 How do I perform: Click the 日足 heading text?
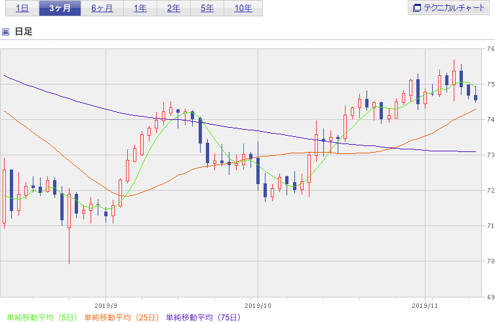pos(24,31)
